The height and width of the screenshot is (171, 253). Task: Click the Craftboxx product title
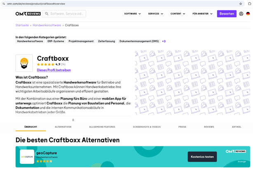pos(53,59)
